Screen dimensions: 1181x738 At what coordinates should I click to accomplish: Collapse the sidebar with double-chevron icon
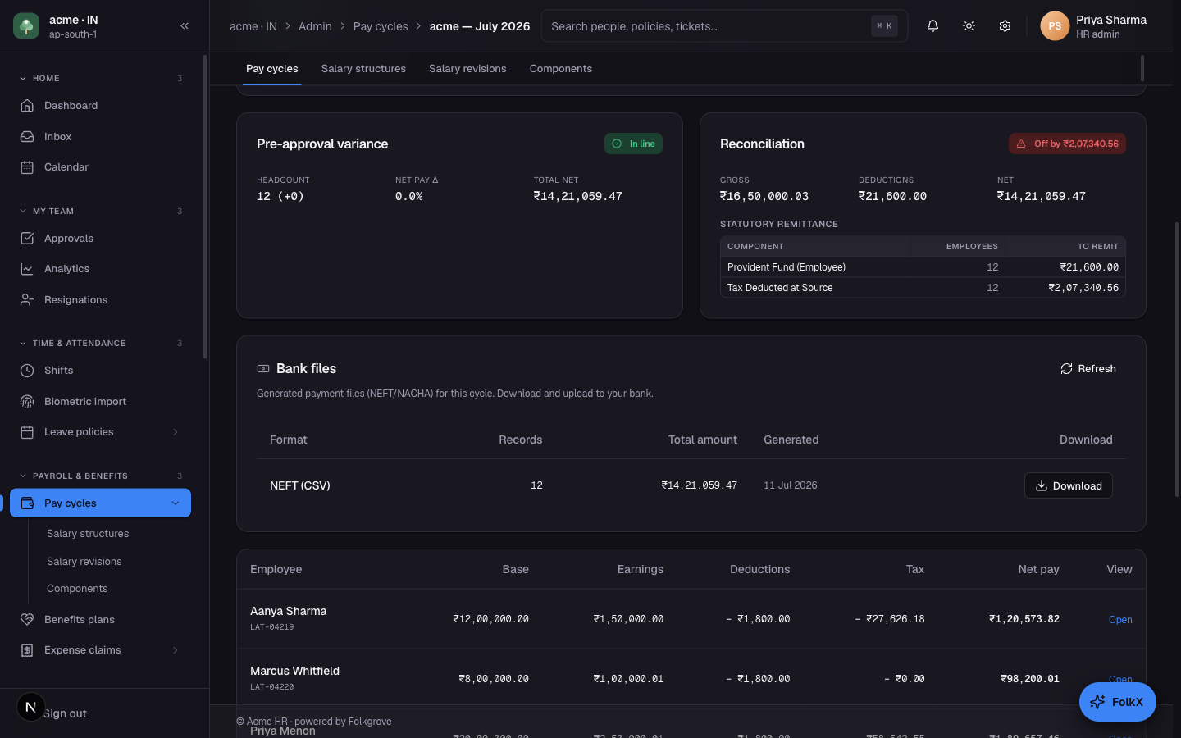click(185, 26)
